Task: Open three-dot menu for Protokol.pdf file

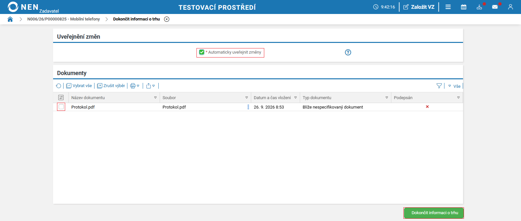Action: click(248, 107)
